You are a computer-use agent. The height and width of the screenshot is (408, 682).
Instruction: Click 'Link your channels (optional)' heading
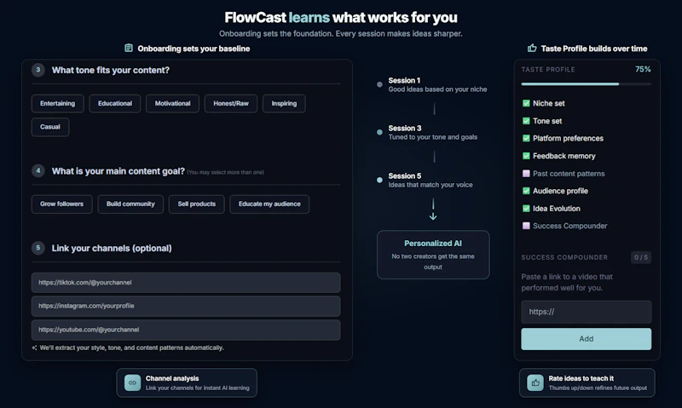tap(112, 248)
